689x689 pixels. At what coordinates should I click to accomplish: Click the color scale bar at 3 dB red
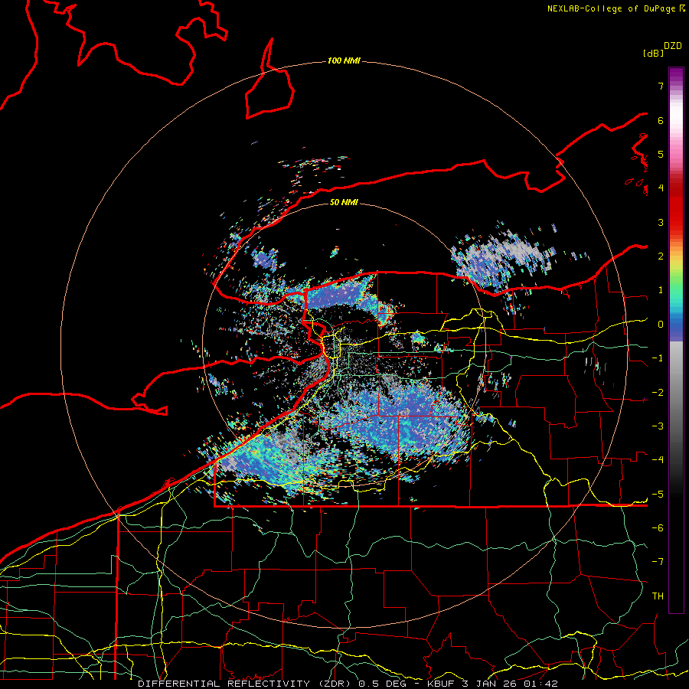click(676, 222)
